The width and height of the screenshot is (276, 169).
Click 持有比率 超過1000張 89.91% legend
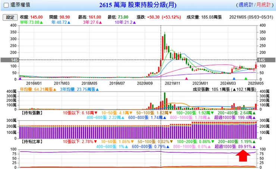pyautogui.click(x=235, y=147)
